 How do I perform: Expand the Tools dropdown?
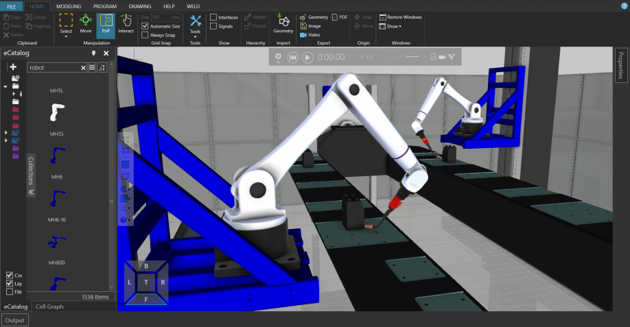195,36
